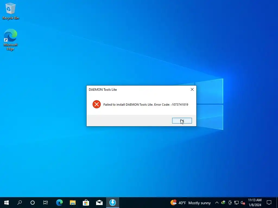
Task: Click the colorful tray icon beside the chevron
Action: click(223, 203)
